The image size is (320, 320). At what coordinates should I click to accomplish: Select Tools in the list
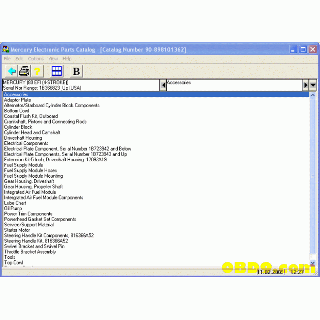point(10,257)
